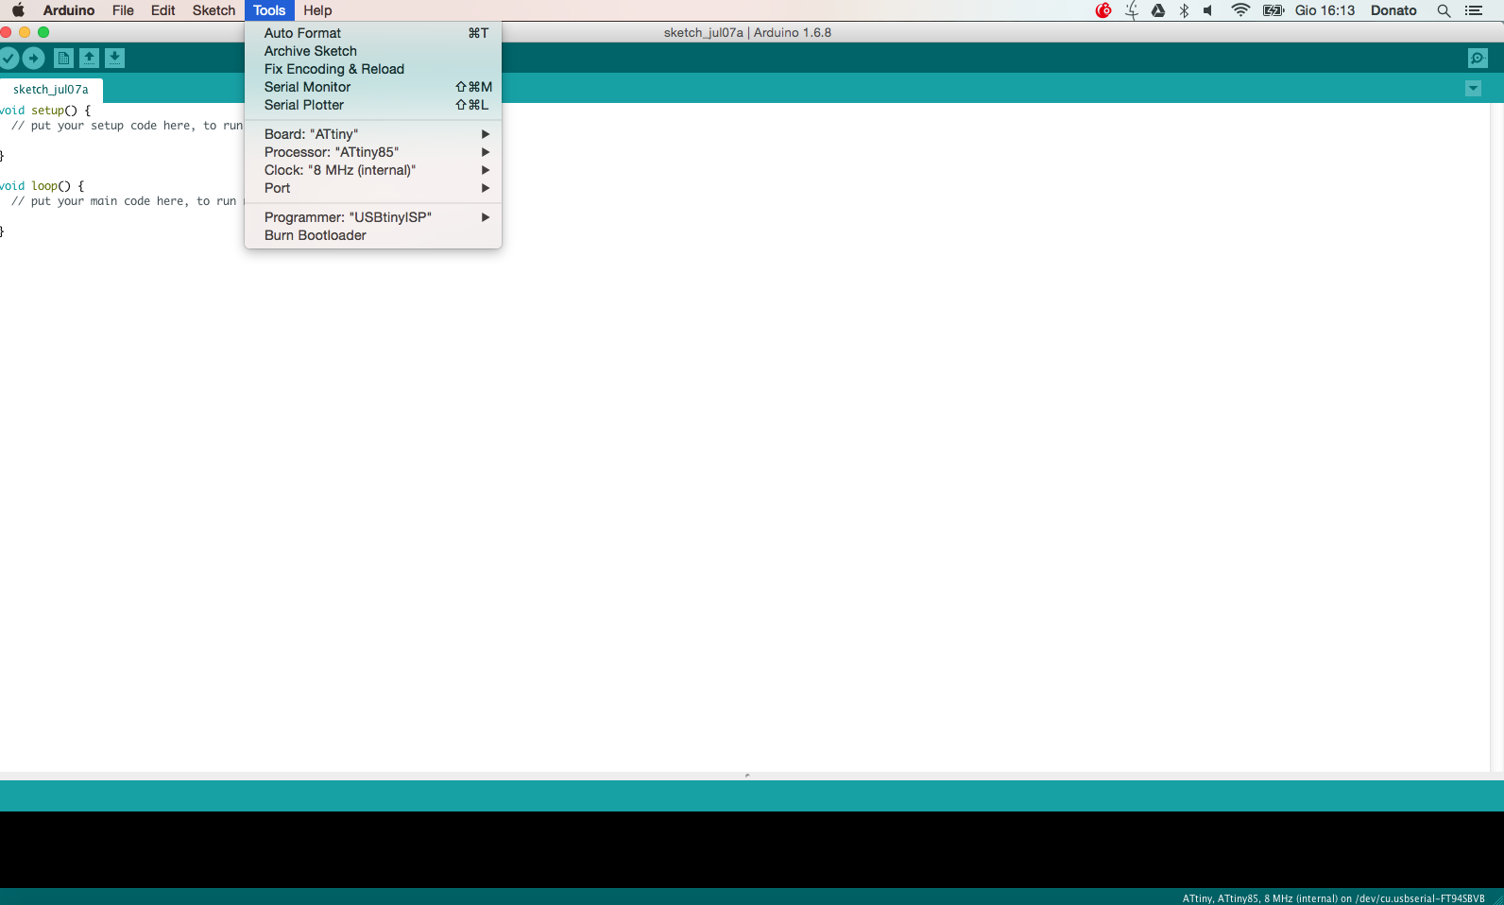
Task: Choose Fix Encoding & Reload
Action: (373, 69)
